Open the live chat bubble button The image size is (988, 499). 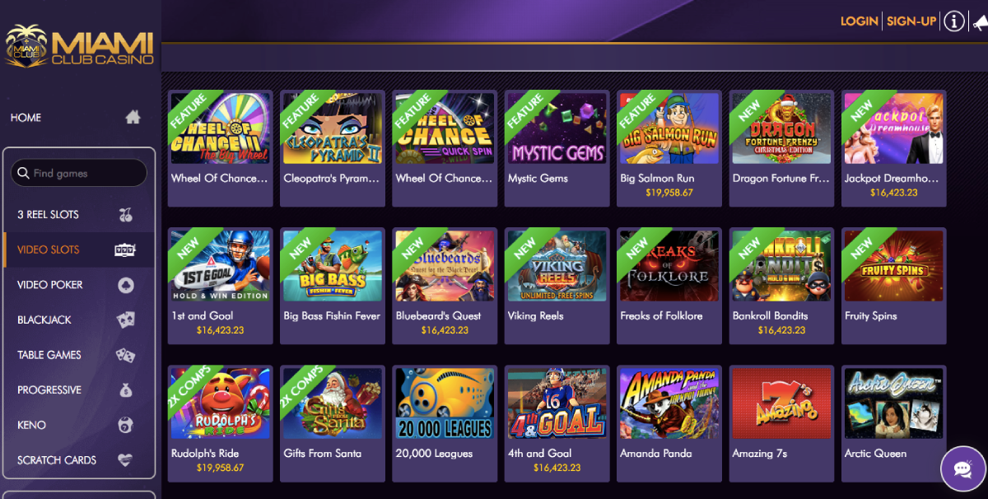[x=963, y=469]
